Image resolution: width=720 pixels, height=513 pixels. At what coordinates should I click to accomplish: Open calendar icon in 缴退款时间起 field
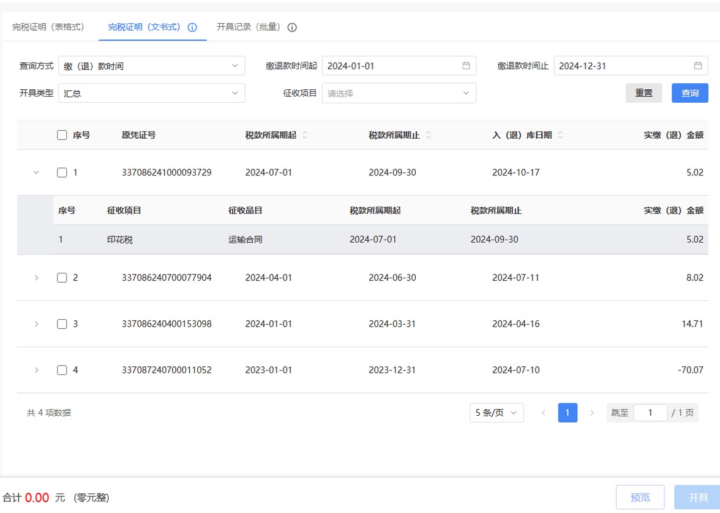coord(466,65)
